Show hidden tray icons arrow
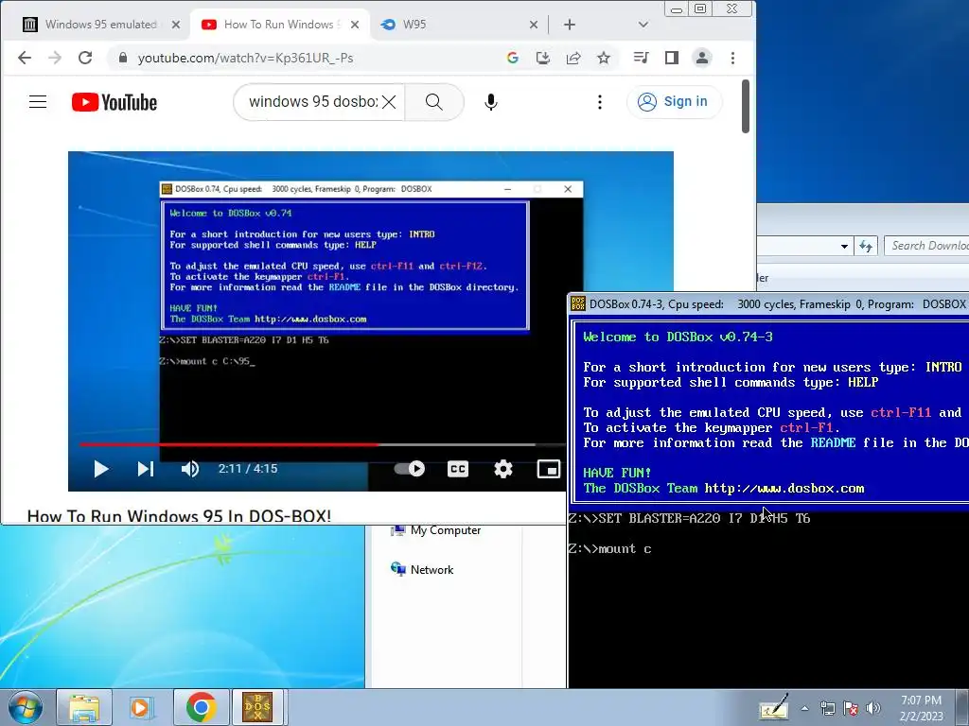 [804, 708]
